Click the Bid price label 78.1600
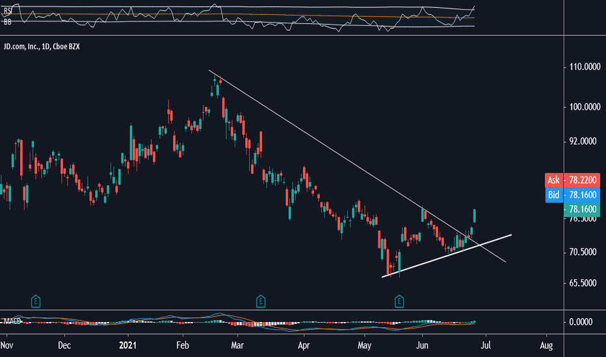Viewport: 606px width, 357px height. [572, 195]
